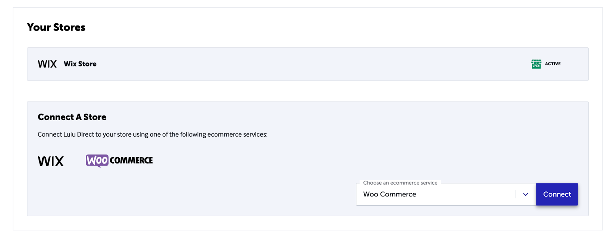The width and height of the screenshot is (610, 238).
Task: Click the Wix Store label link
Action: (x=80, y=64)
